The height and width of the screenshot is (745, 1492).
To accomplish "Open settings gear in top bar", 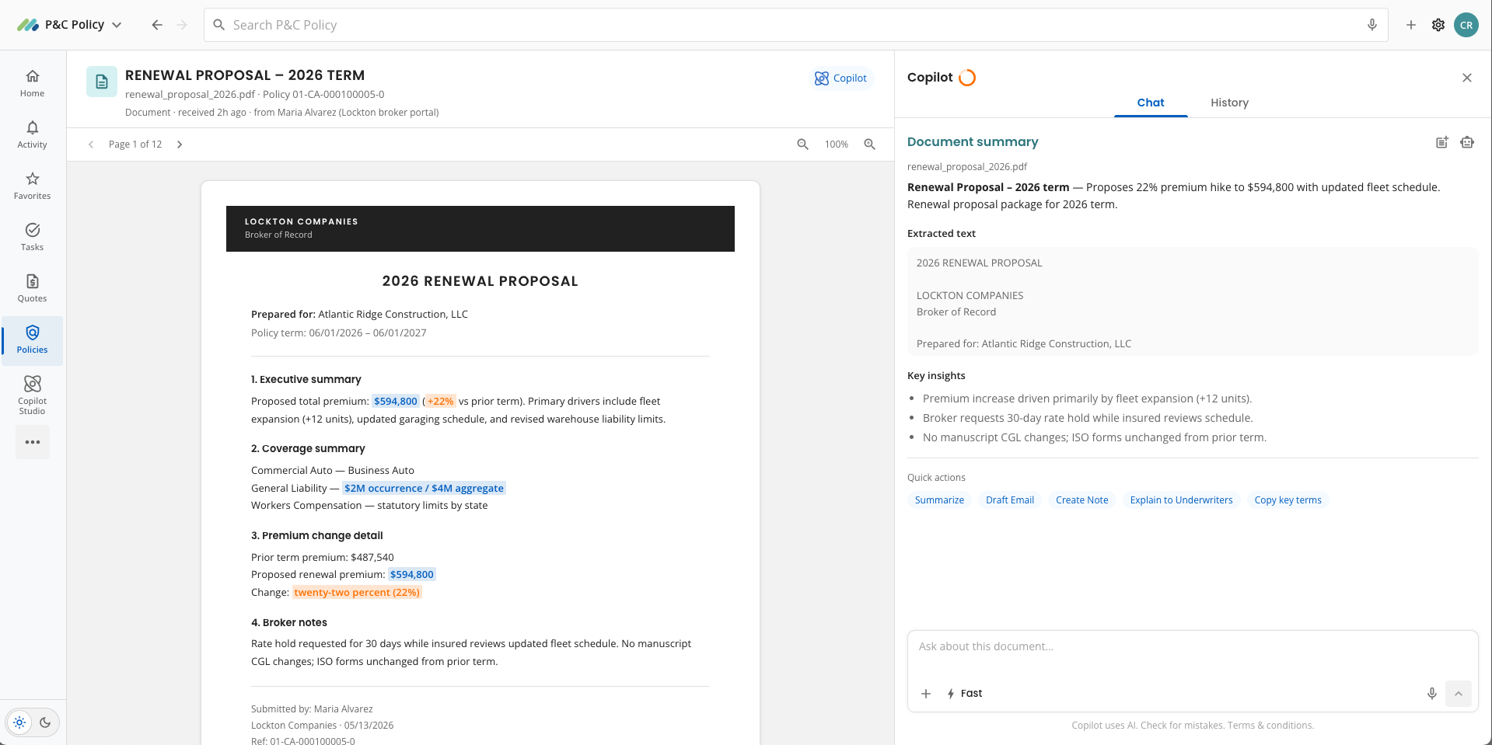I will point(1438,25).
